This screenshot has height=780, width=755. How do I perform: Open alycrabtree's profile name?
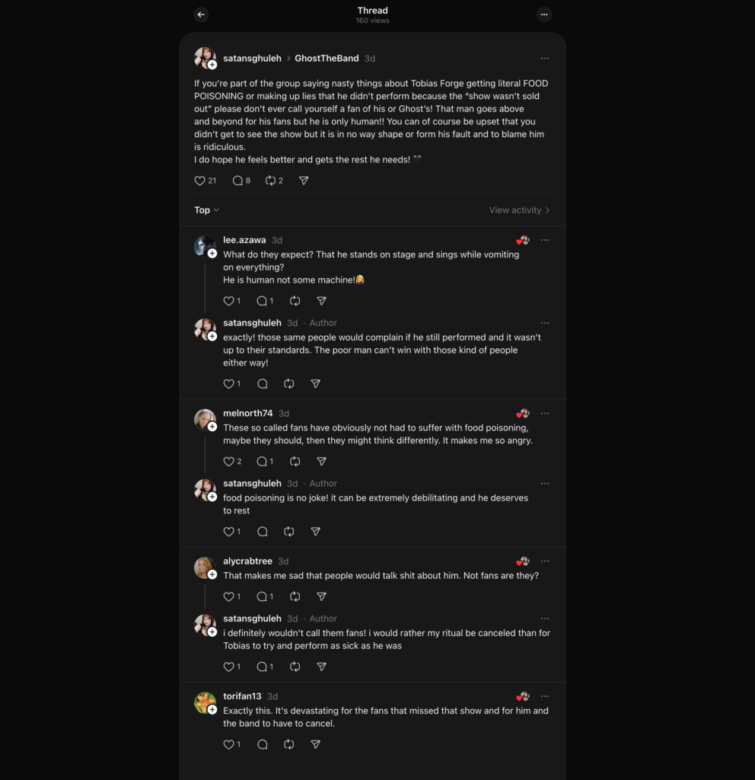tap(247, 561)
